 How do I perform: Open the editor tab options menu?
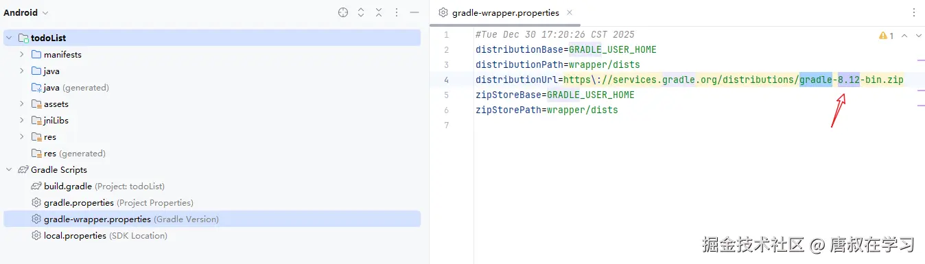914,12
